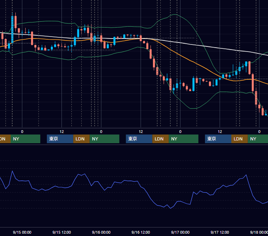Click the 9/15 12:00 time axis label
The image size is (268, 236).
(62, 232)
